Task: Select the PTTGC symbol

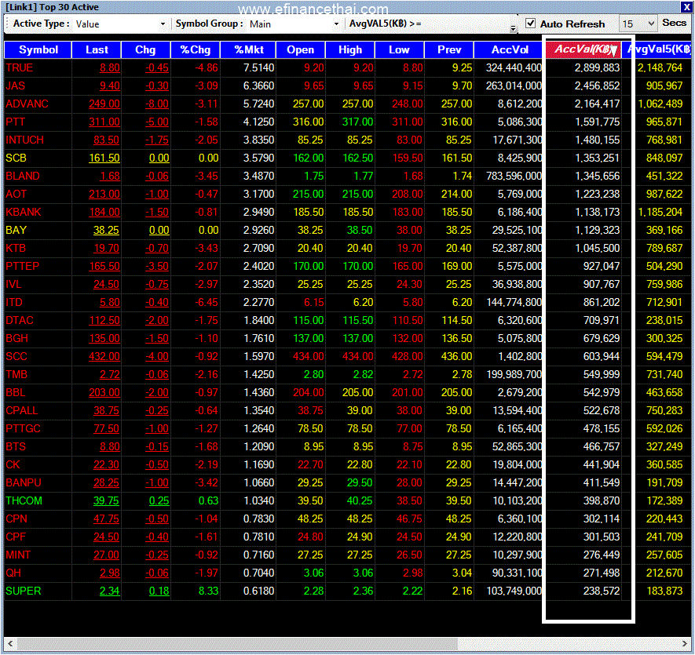Action: pyautogui.click(x=23, y=429)
